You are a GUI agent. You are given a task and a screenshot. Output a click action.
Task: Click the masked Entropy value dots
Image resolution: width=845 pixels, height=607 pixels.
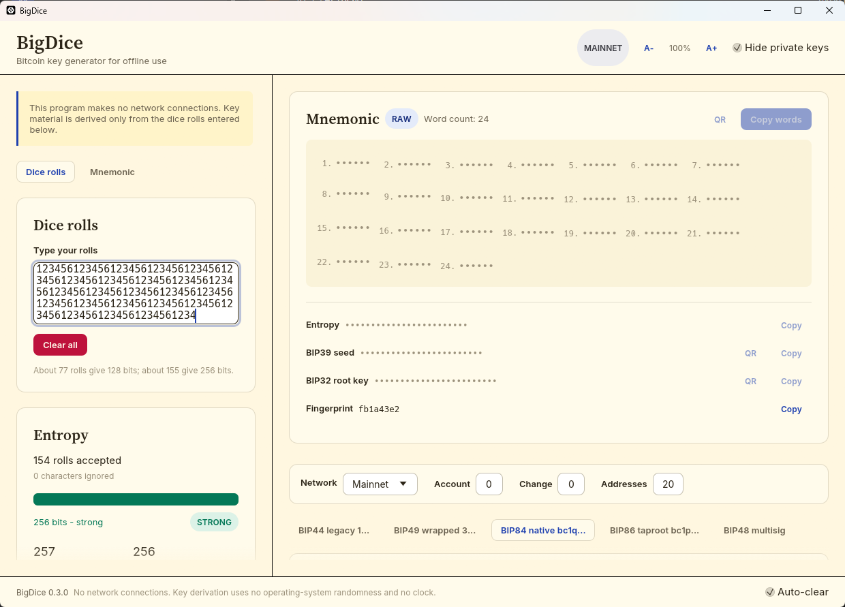406,326
